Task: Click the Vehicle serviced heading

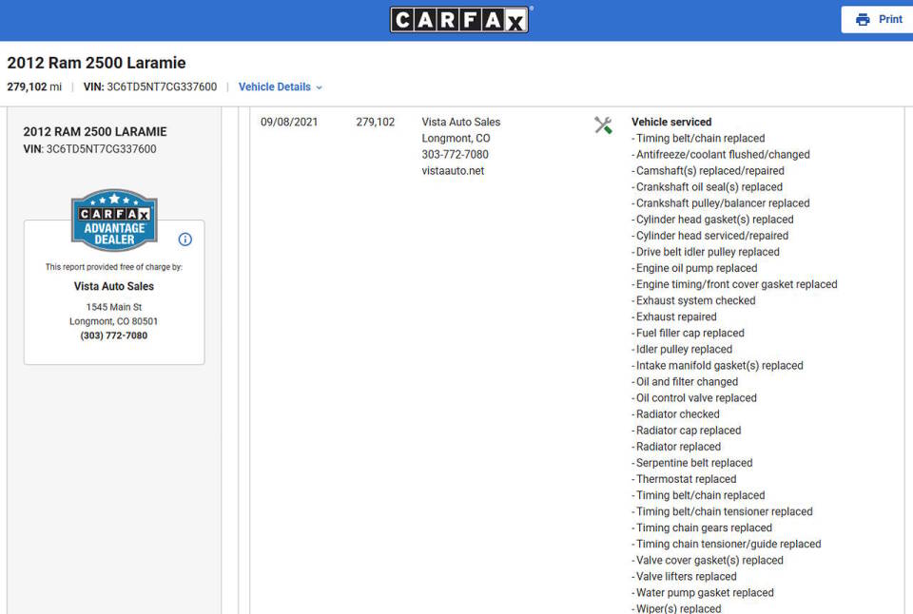Action: click(x=671, y=122)
